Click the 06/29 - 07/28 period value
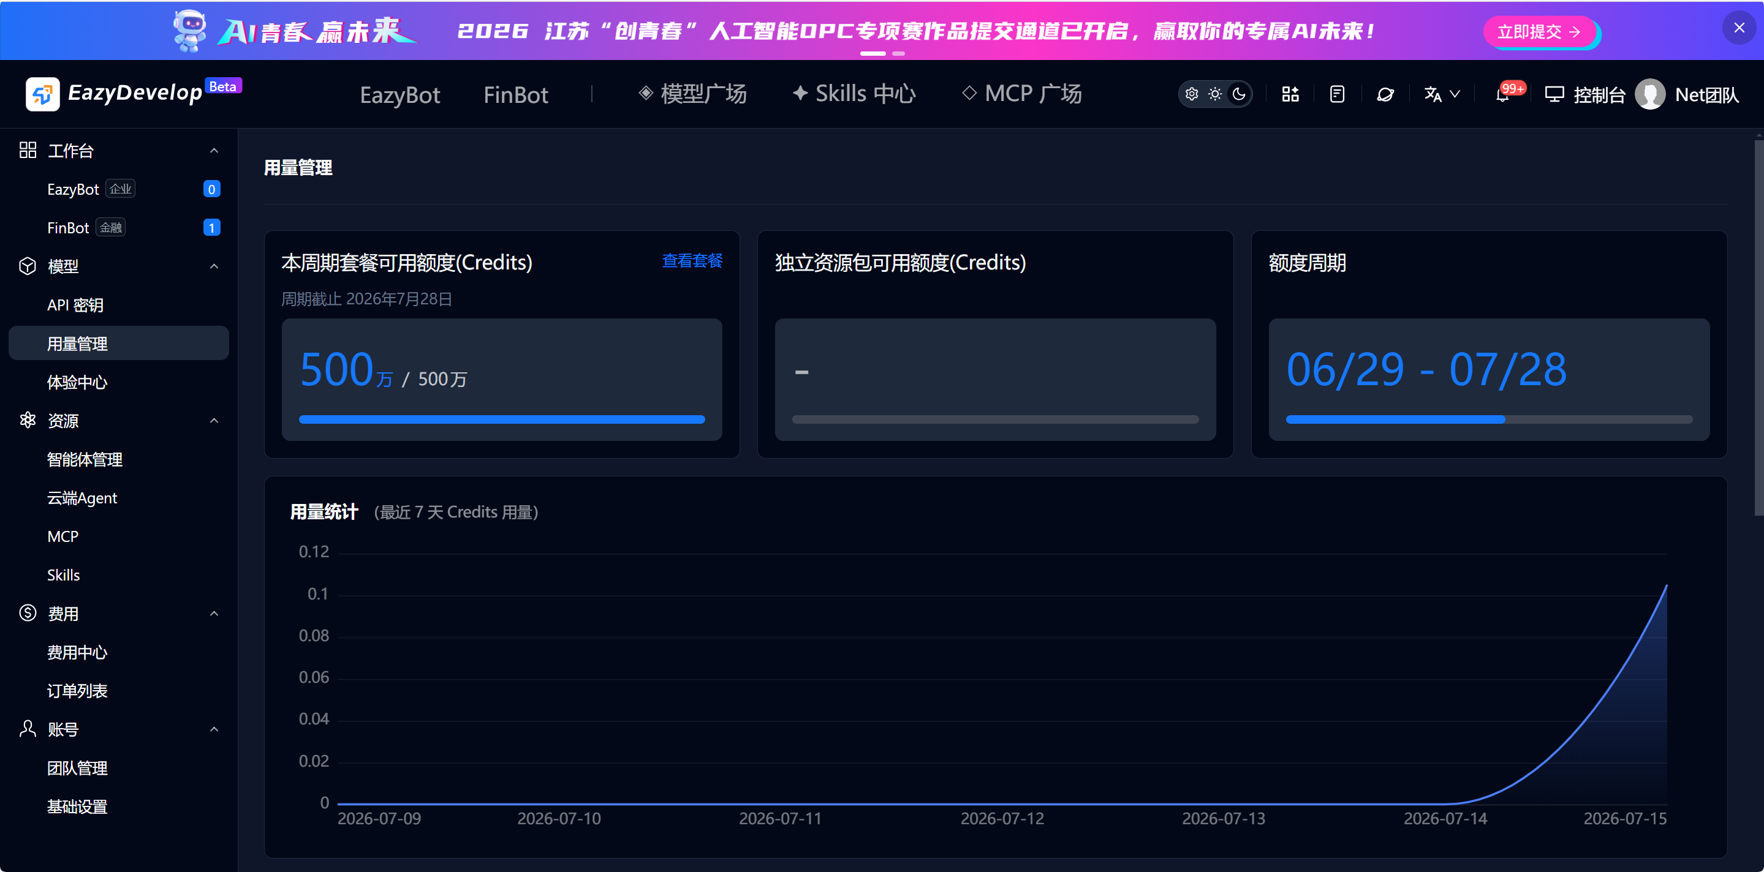 [1426, 370]
